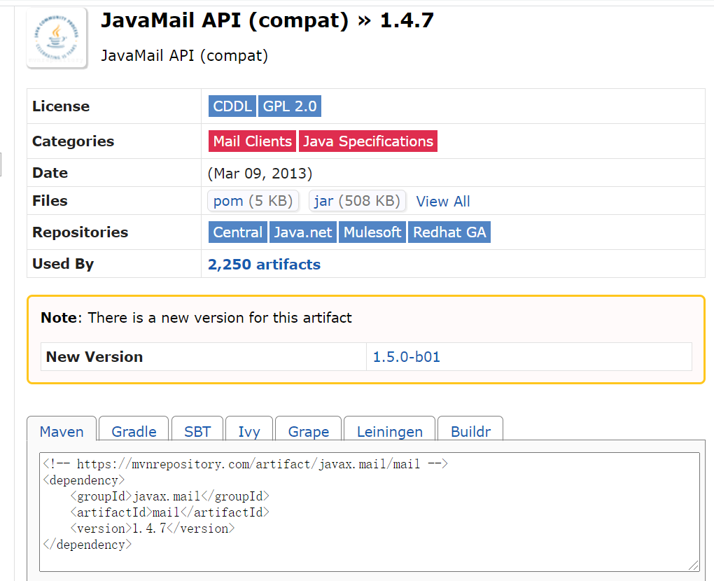This screenshot has width=714, height=581.
Task: Click the note about a new version
Action: (196, 317)
